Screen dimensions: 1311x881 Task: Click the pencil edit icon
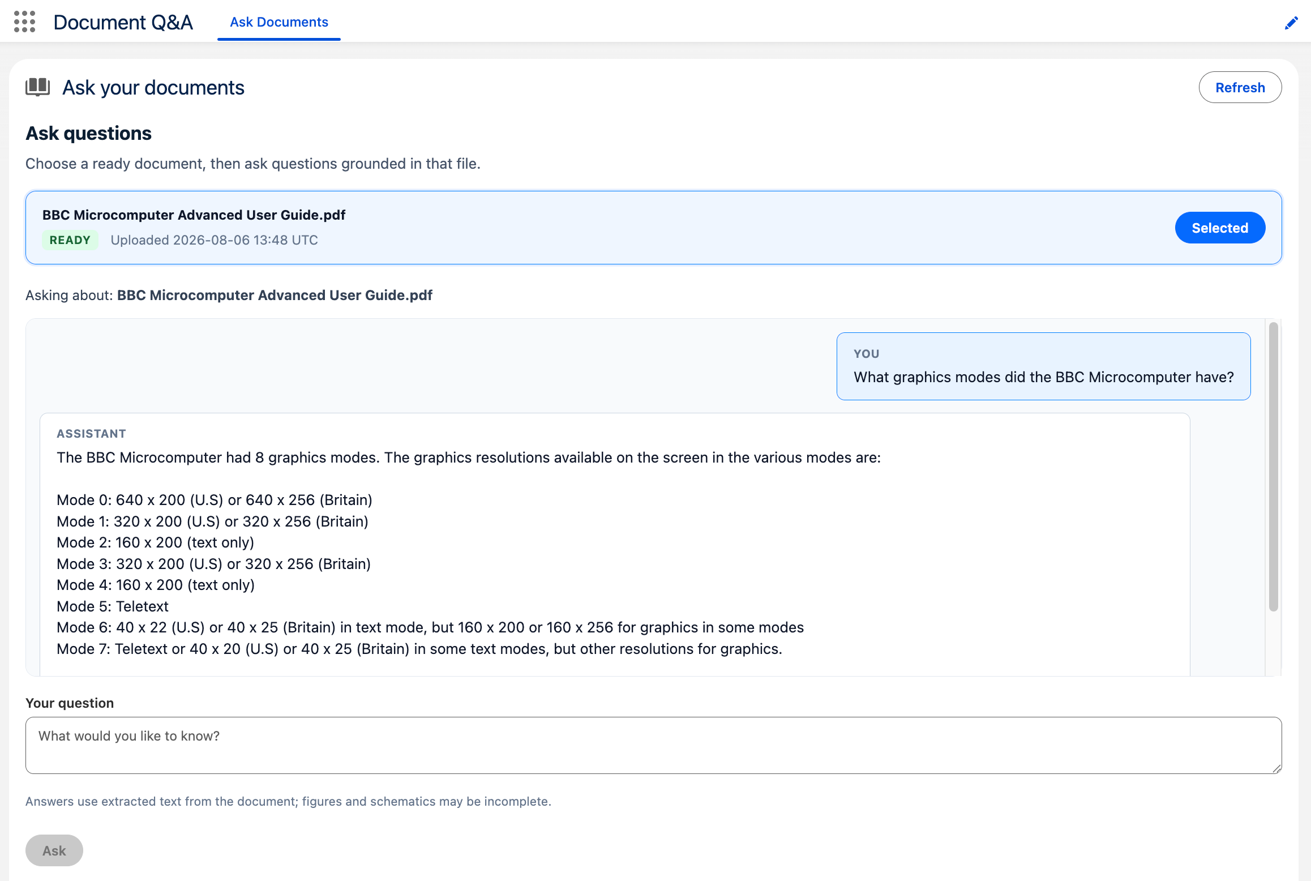pyautogui.click(x=1291, y=23)
